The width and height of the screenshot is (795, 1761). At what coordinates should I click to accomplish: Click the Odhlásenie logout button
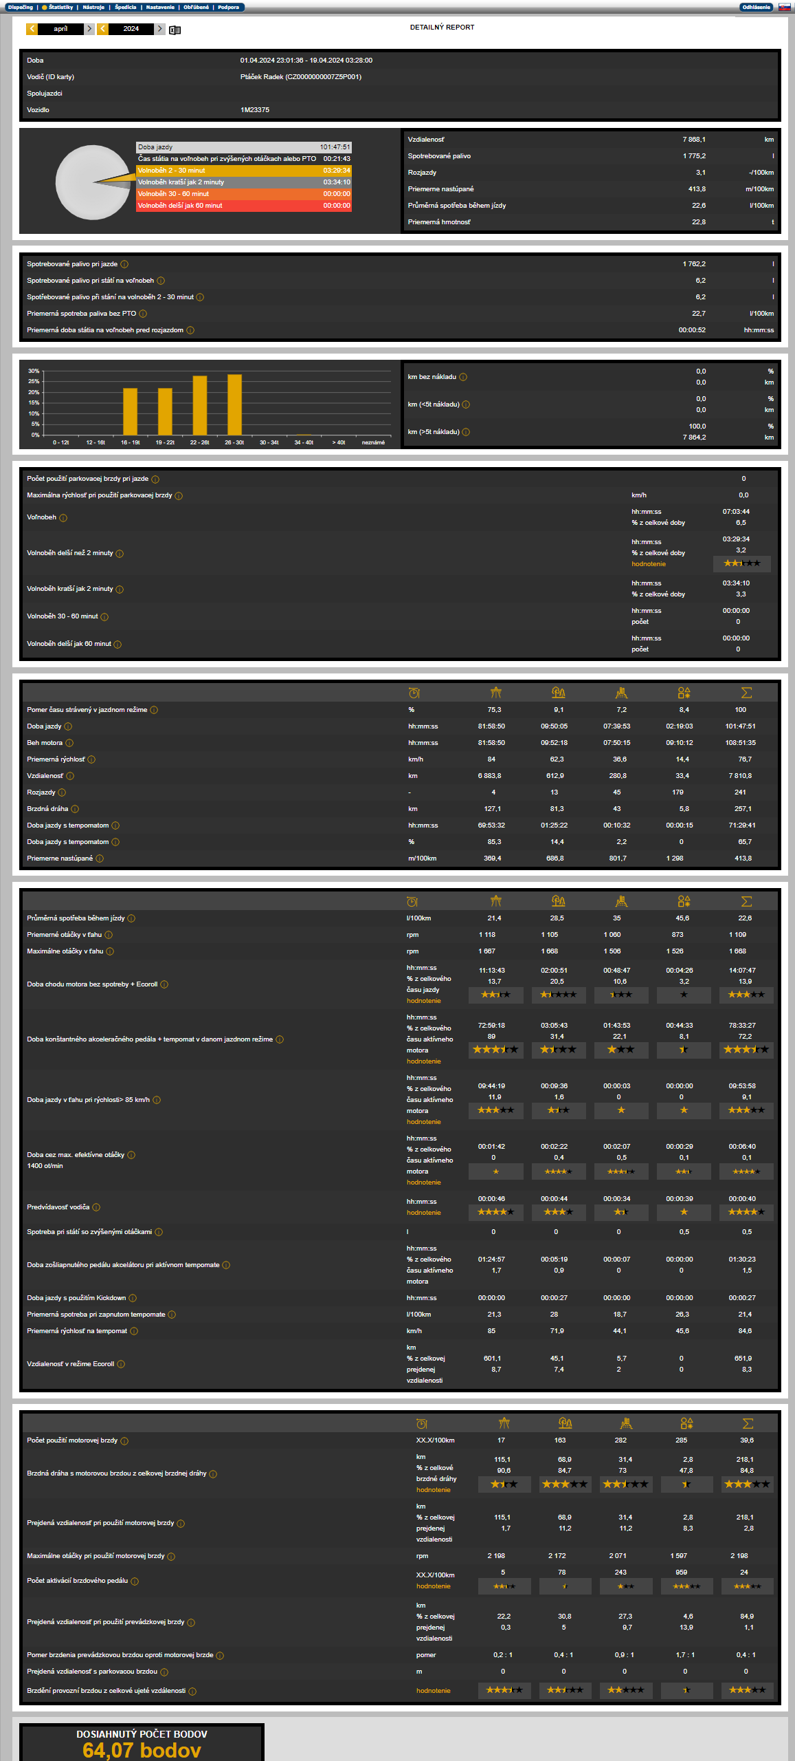tap(756, 8)
